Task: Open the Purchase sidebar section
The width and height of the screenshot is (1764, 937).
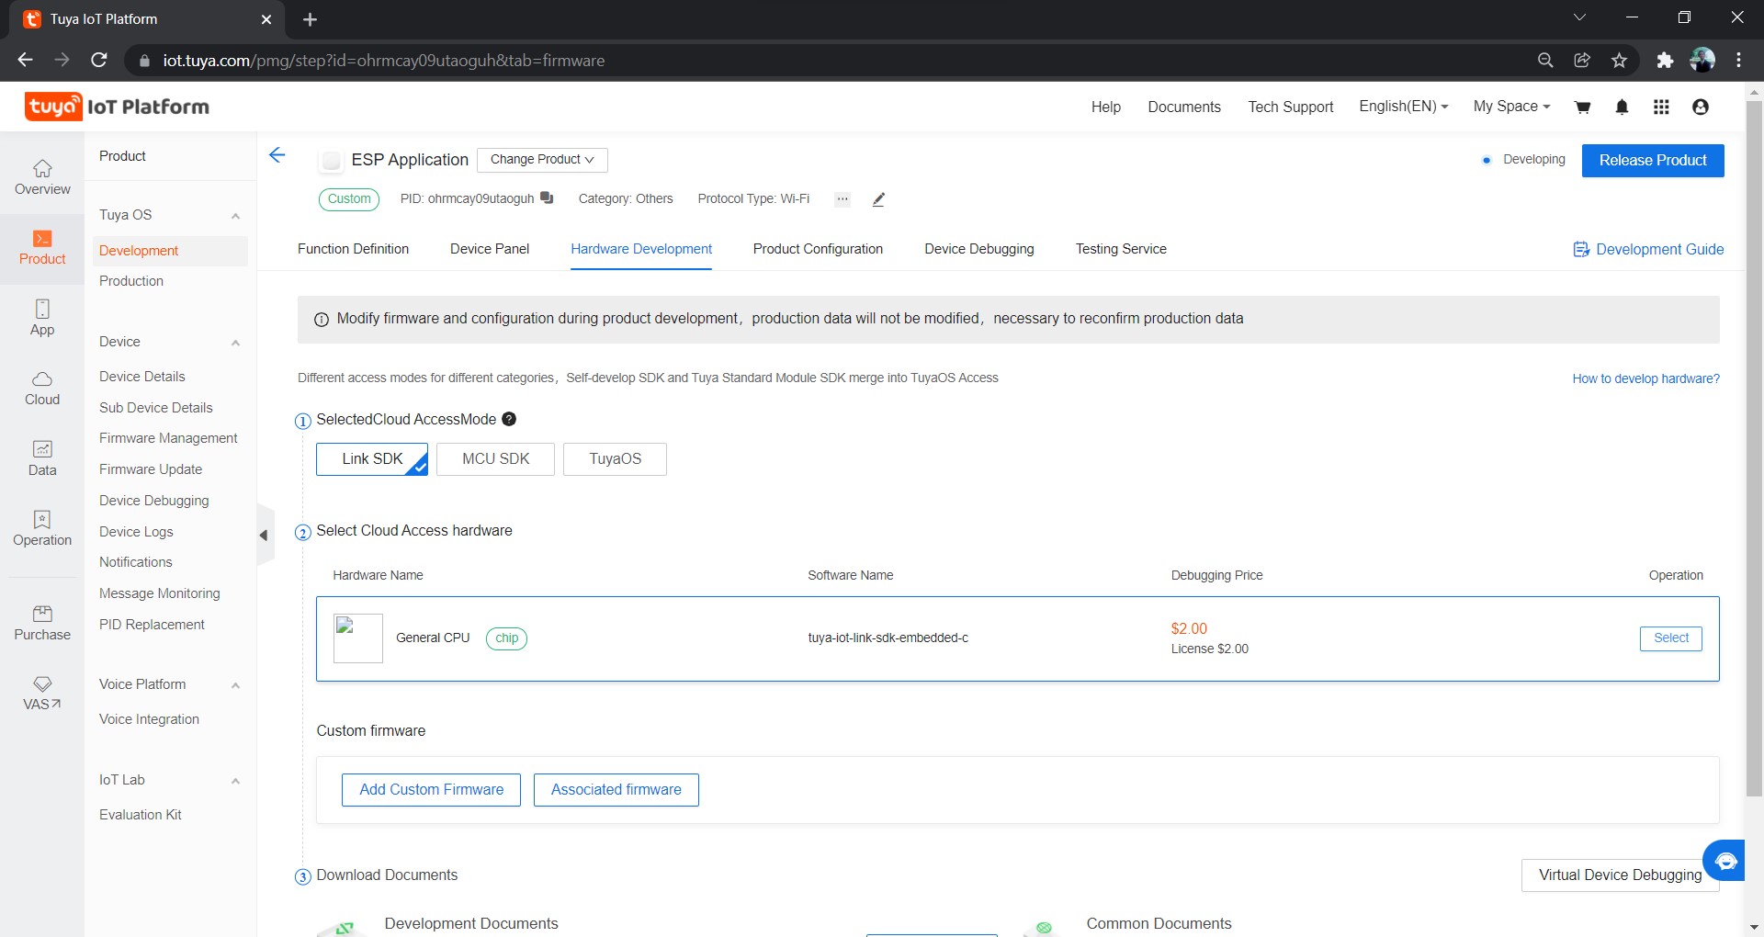Action: (x=42, y=623)
